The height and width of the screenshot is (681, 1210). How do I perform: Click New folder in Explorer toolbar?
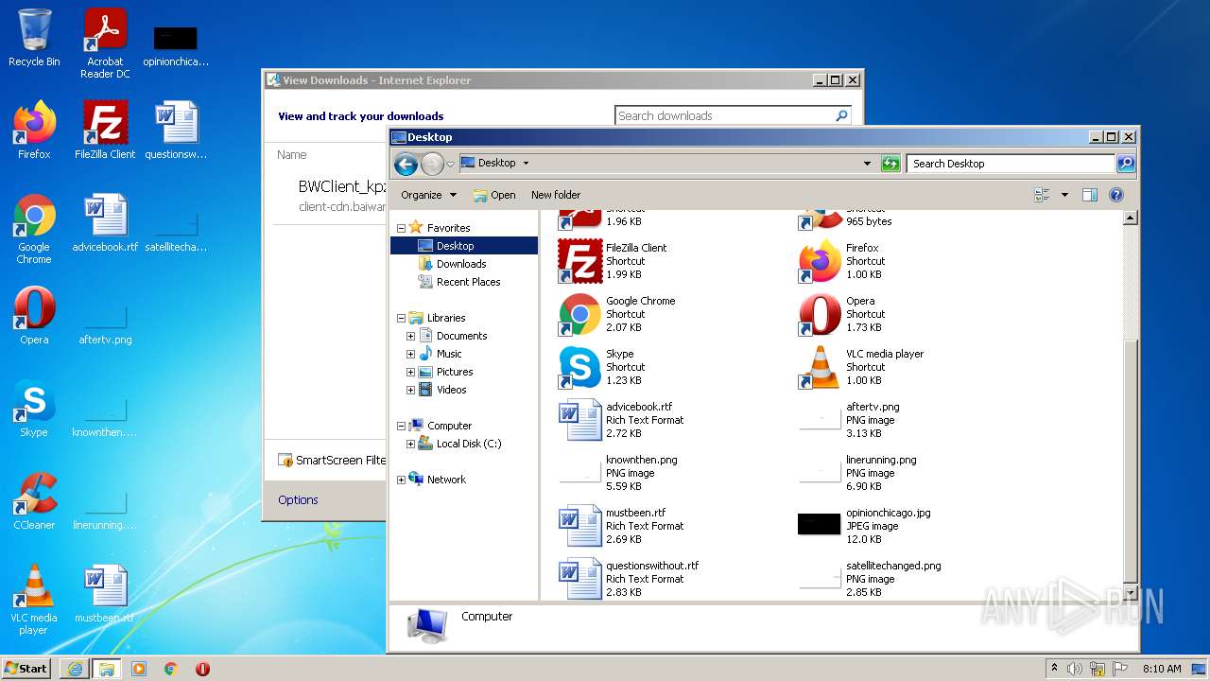tap(556, 195)
